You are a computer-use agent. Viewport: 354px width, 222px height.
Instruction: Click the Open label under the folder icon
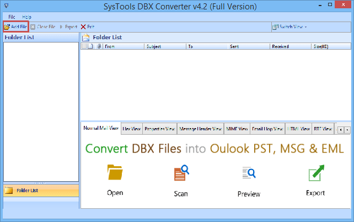tap(115, 193)
